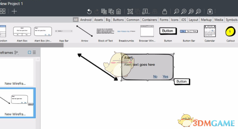This screenshot has width=238, height=129.
Task: Select the Layout category tab
Action: point(193,20)
